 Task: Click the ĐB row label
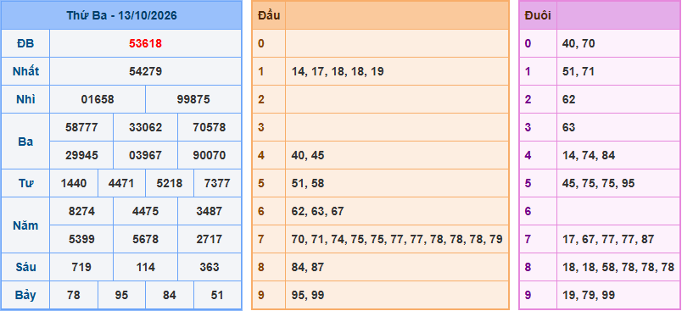pos(25,43)
